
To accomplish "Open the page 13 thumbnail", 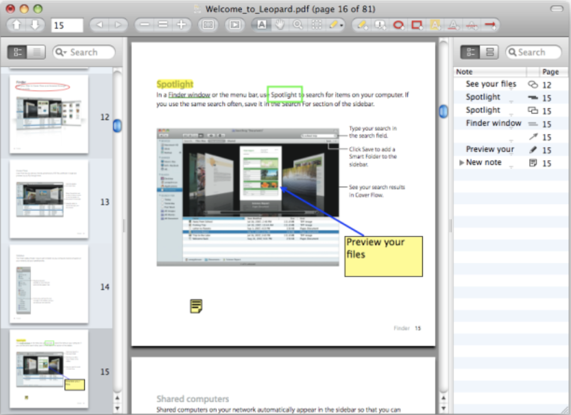I will pyautogui.click(x=49, y=199).
